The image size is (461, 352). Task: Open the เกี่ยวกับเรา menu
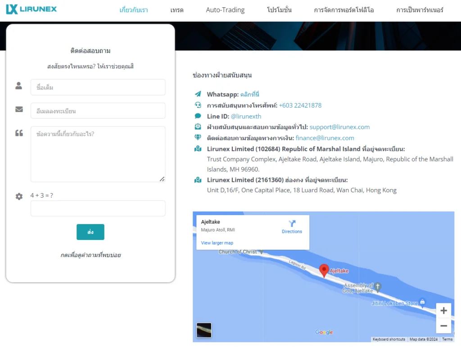[x=133, y=10]
